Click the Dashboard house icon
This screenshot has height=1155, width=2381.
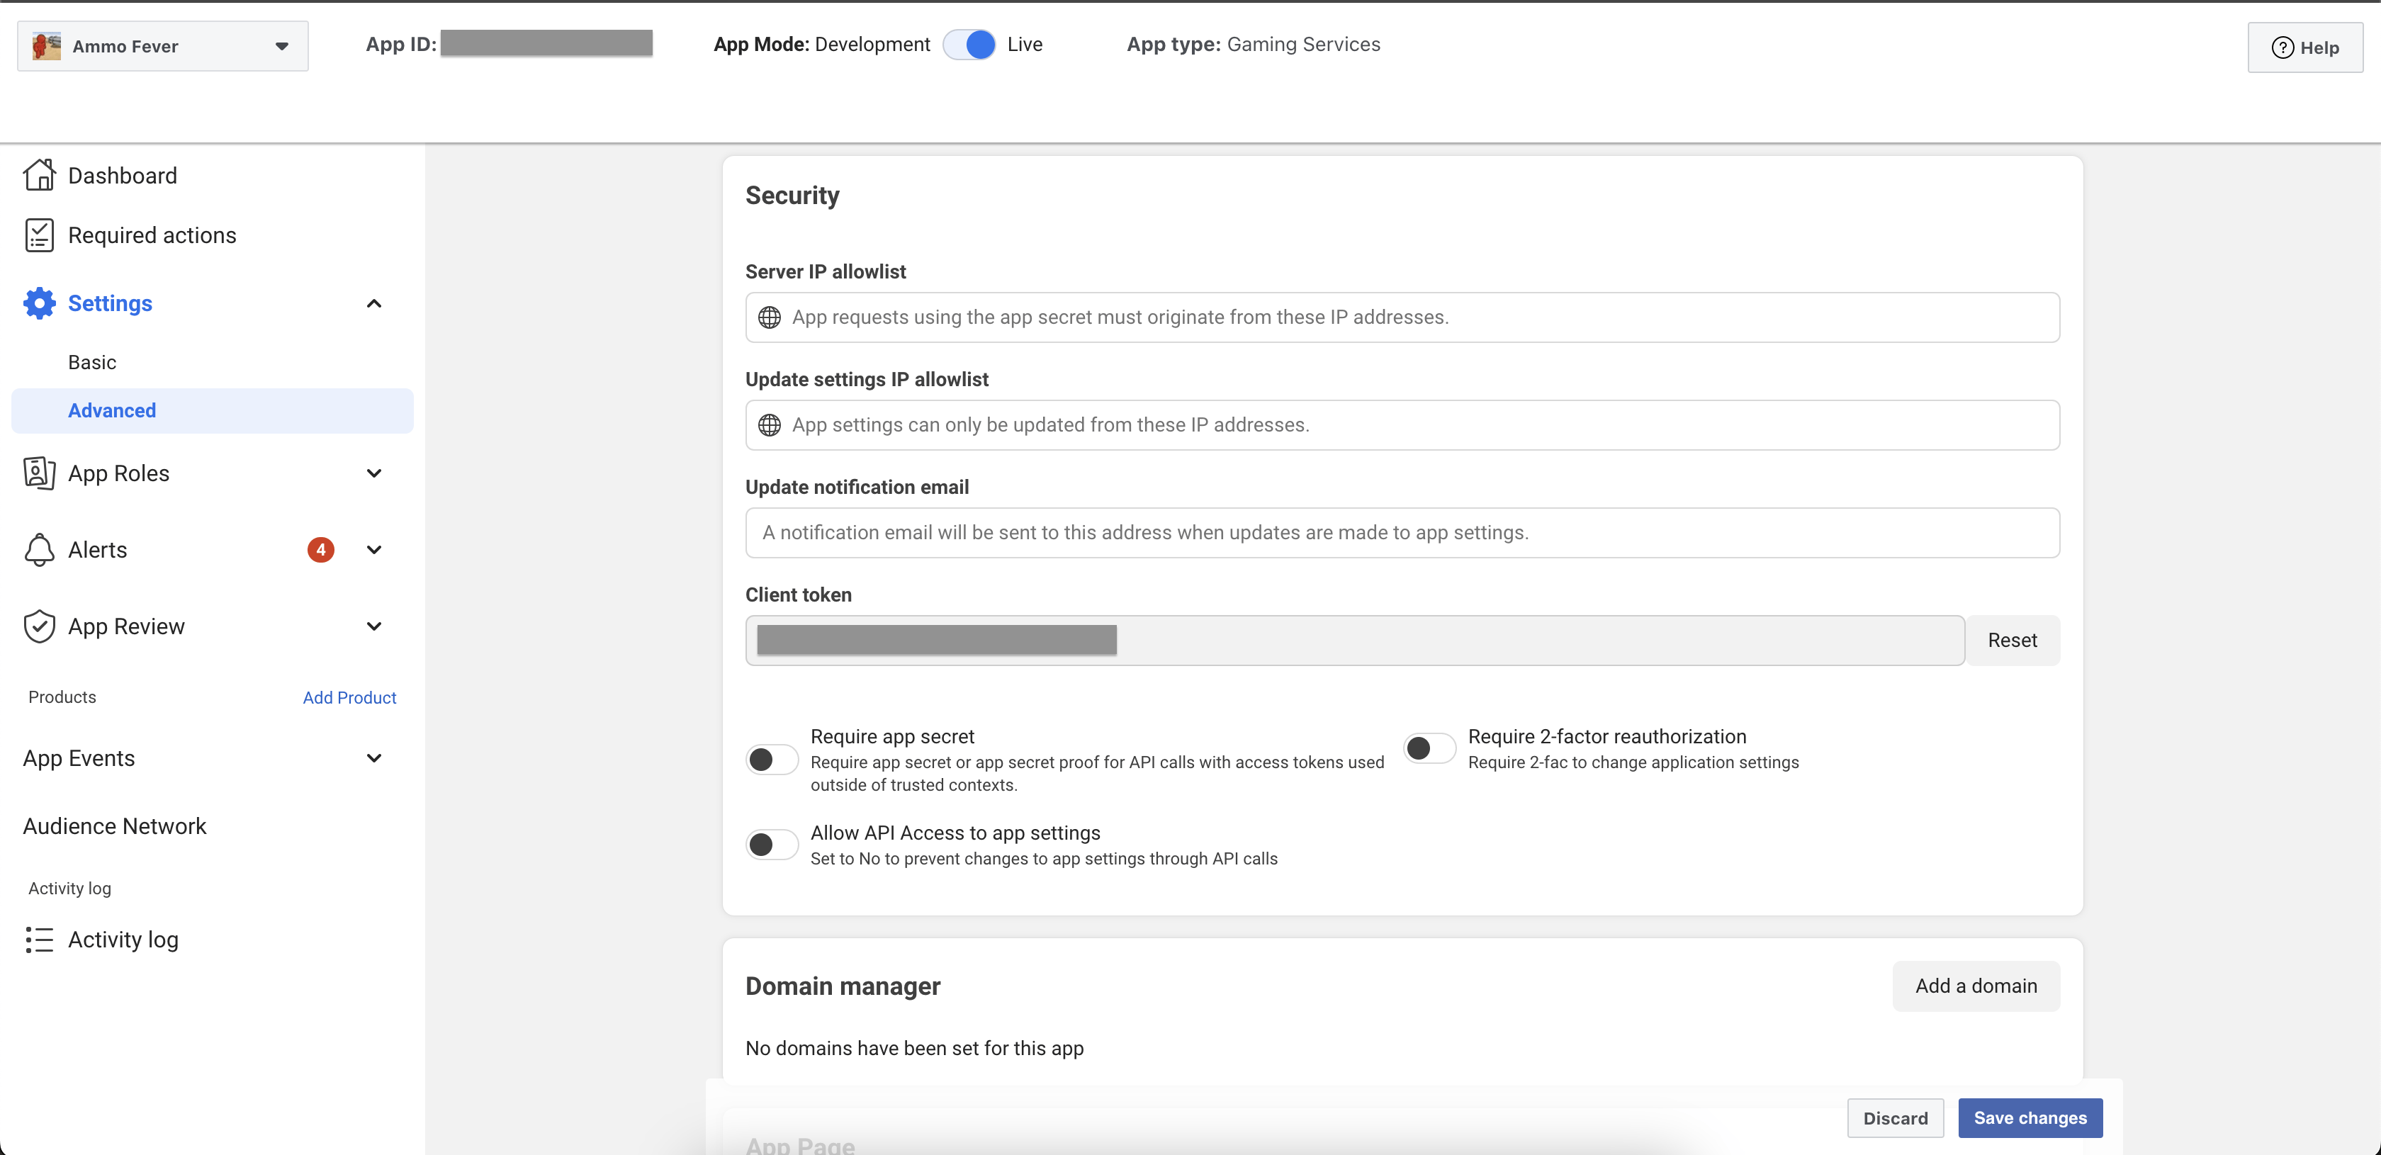[x=39, y=174]
